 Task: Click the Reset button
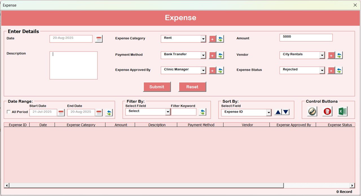click(192, 87)
